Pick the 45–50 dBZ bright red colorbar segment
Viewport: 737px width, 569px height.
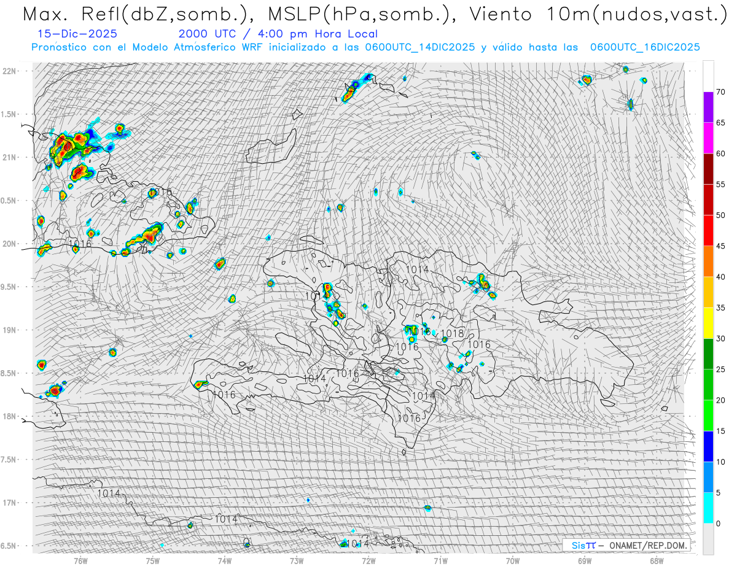(708, 231)
